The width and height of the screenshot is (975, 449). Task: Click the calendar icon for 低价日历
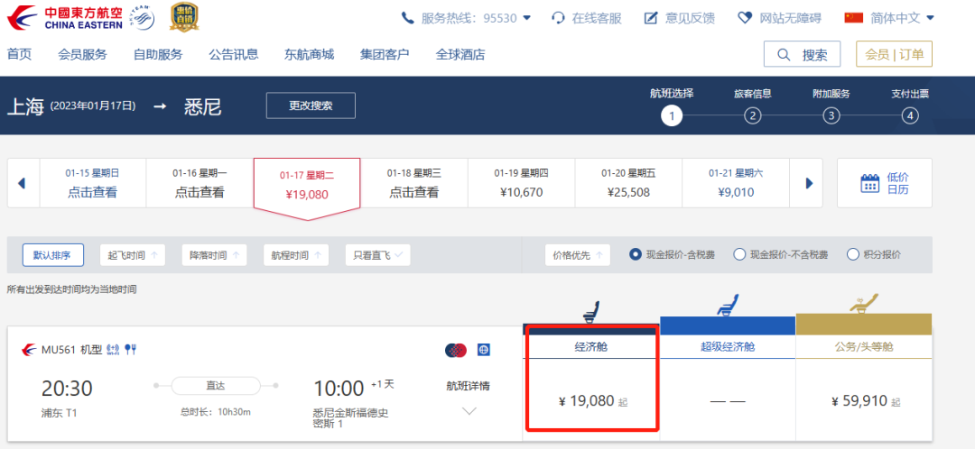(x=869, y=184)
